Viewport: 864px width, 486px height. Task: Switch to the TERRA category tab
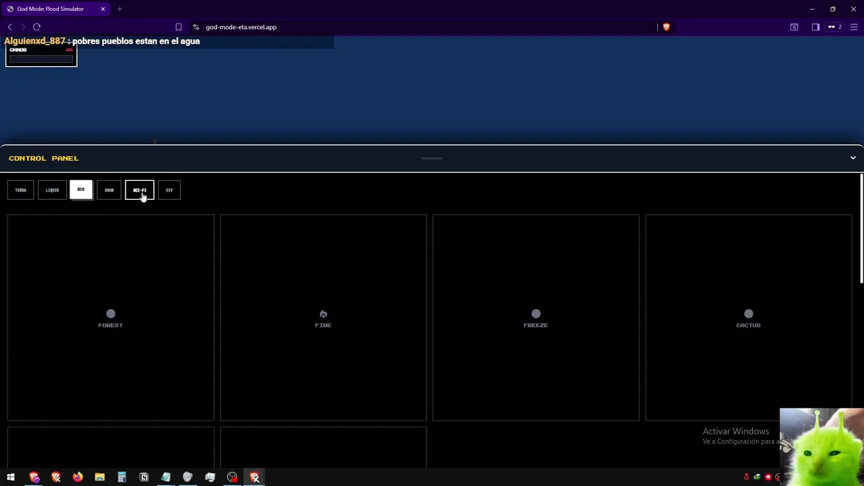click(x=21, y=190)
